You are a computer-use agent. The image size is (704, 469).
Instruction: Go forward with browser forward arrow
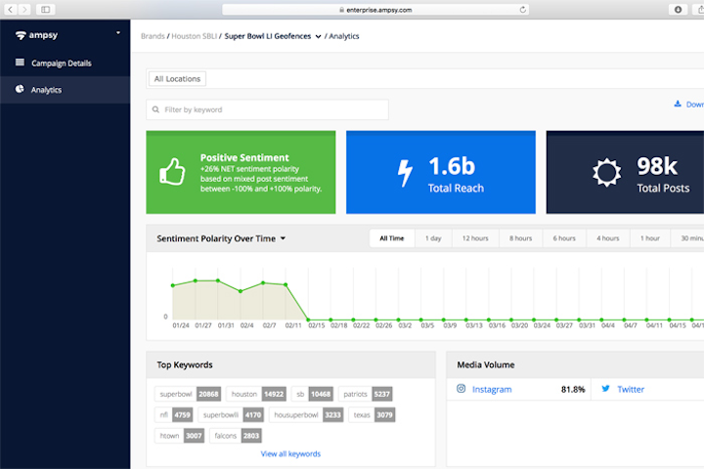coord(24,10)
